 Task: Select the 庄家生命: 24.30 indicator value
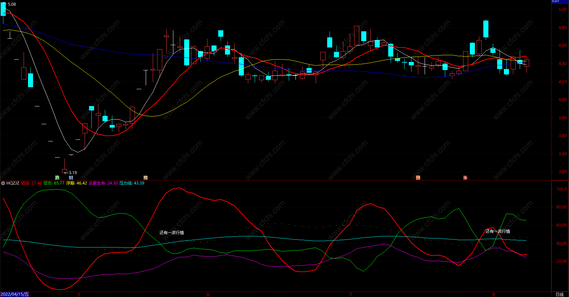pos(103,183)
